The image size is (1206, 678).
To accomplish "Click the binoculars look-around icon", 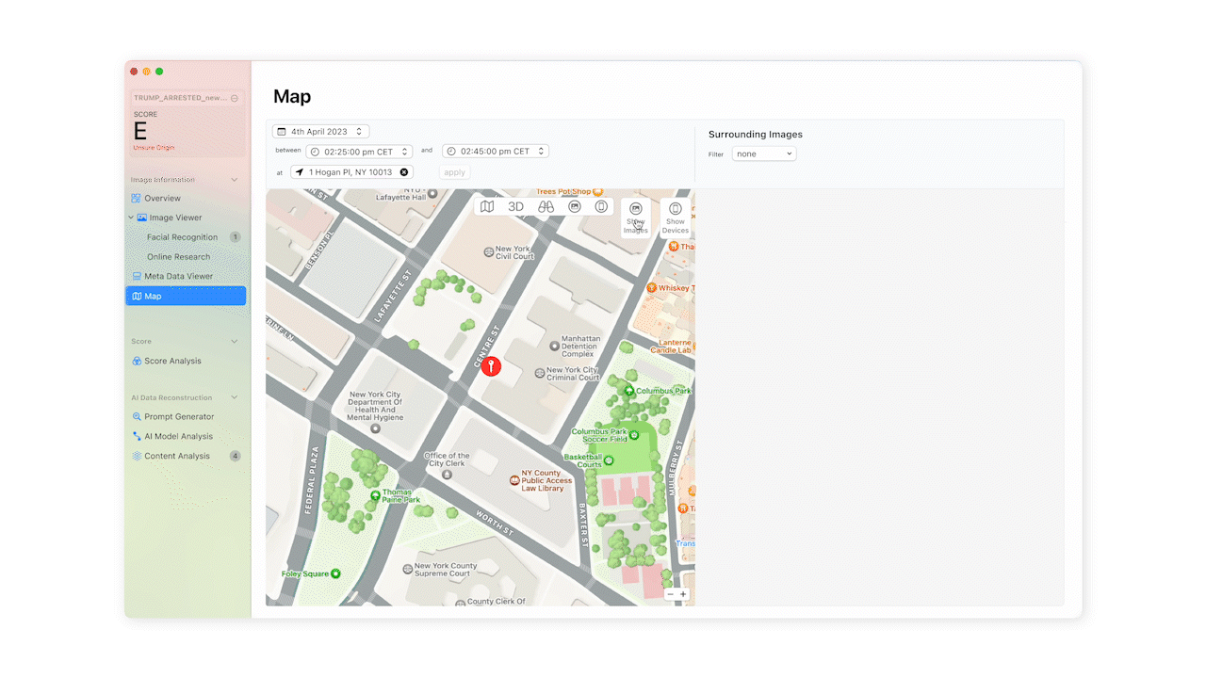I will pos(546,206).
